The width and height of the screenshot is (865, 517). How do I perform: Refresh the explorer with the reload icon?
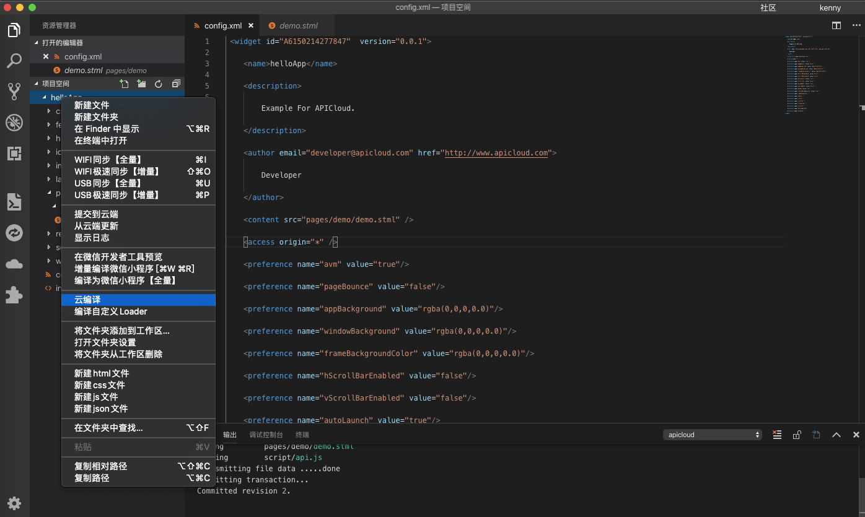(159, 84)
